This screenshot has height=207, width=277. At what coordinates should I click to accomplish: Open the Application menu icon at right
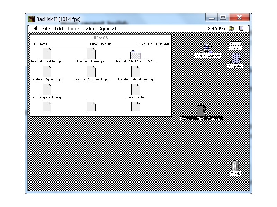(x=241, y=29)
